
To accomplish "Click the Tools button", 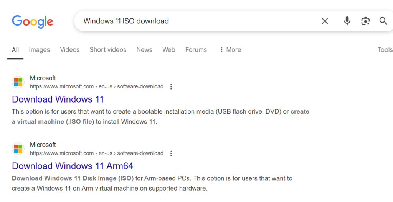I will point(385,50).
